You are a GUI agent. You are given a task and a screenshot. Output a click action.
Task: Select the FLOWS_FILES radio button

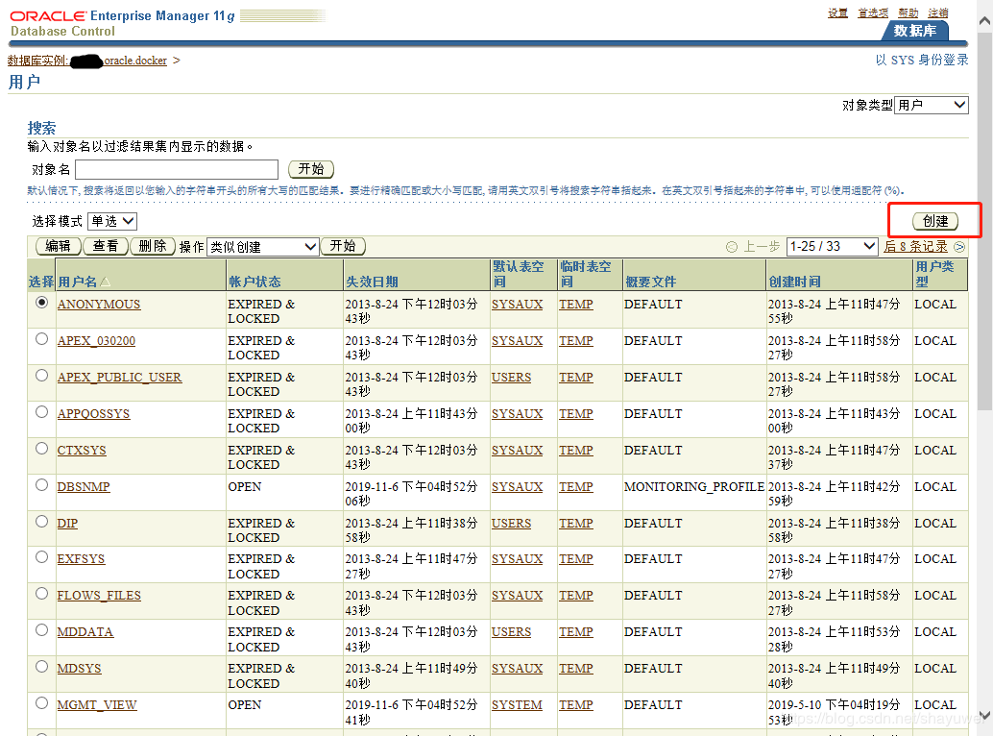42,594
